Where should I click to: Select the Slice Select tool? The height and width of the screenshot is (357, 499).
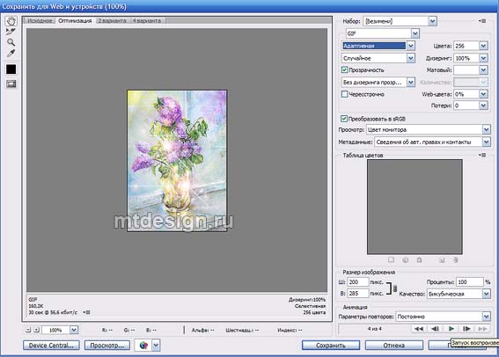coord(11,32)
